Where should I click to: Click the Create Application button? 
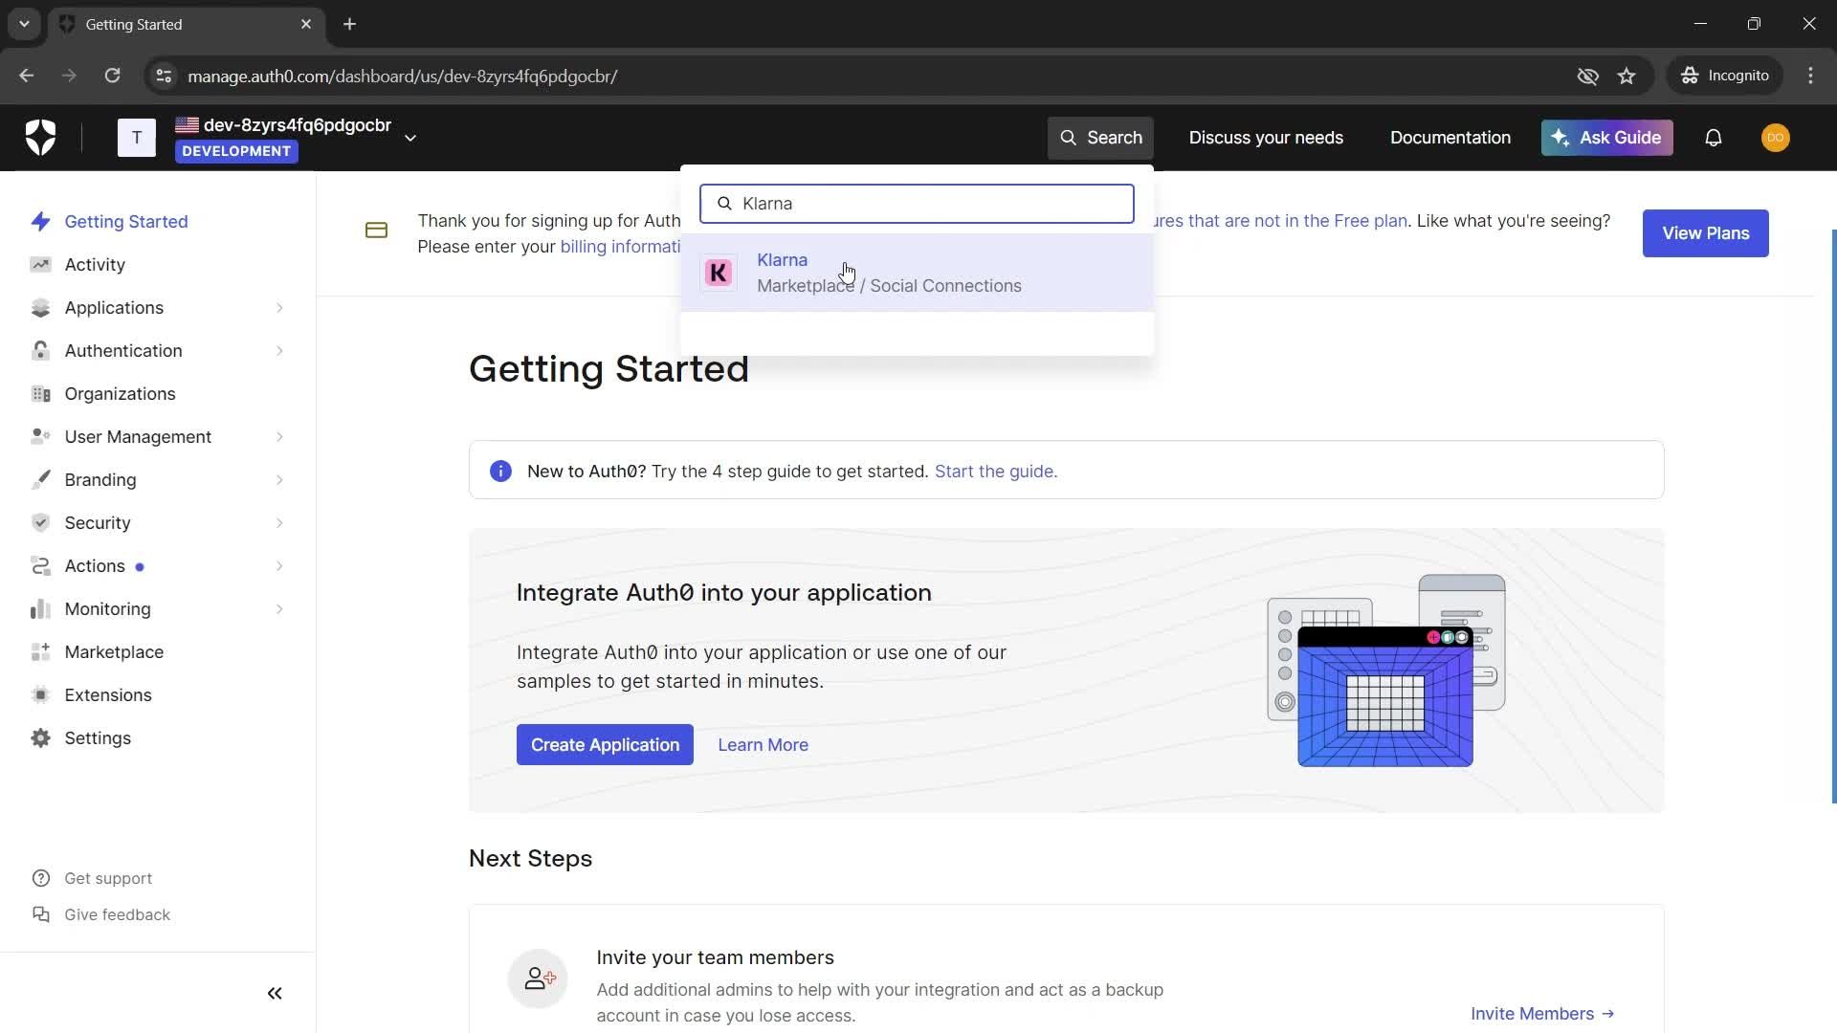click(x=605, y=745)
